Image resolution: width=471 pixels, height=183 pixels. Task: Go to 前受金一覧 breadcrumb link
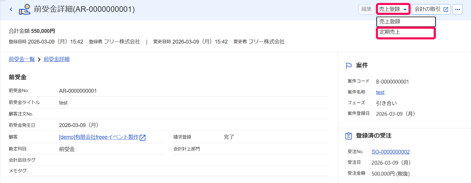(x=22, y=59)
